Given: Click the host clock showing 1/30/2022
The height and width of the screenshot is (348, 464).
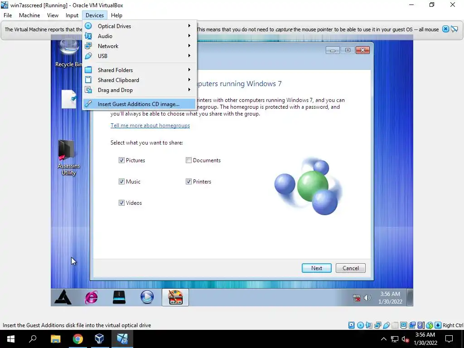Looking at the screenshot, I should (x=425, y=339).
